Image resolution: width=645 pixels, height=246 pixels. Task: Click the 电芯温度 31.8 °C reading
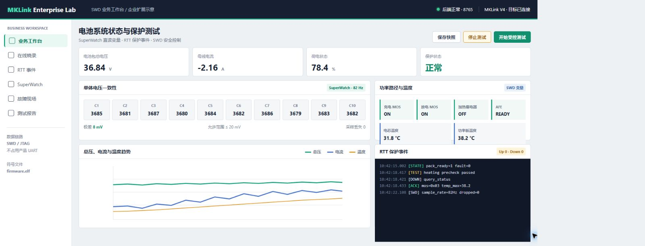pyautogui.click(x=415, y=133)
